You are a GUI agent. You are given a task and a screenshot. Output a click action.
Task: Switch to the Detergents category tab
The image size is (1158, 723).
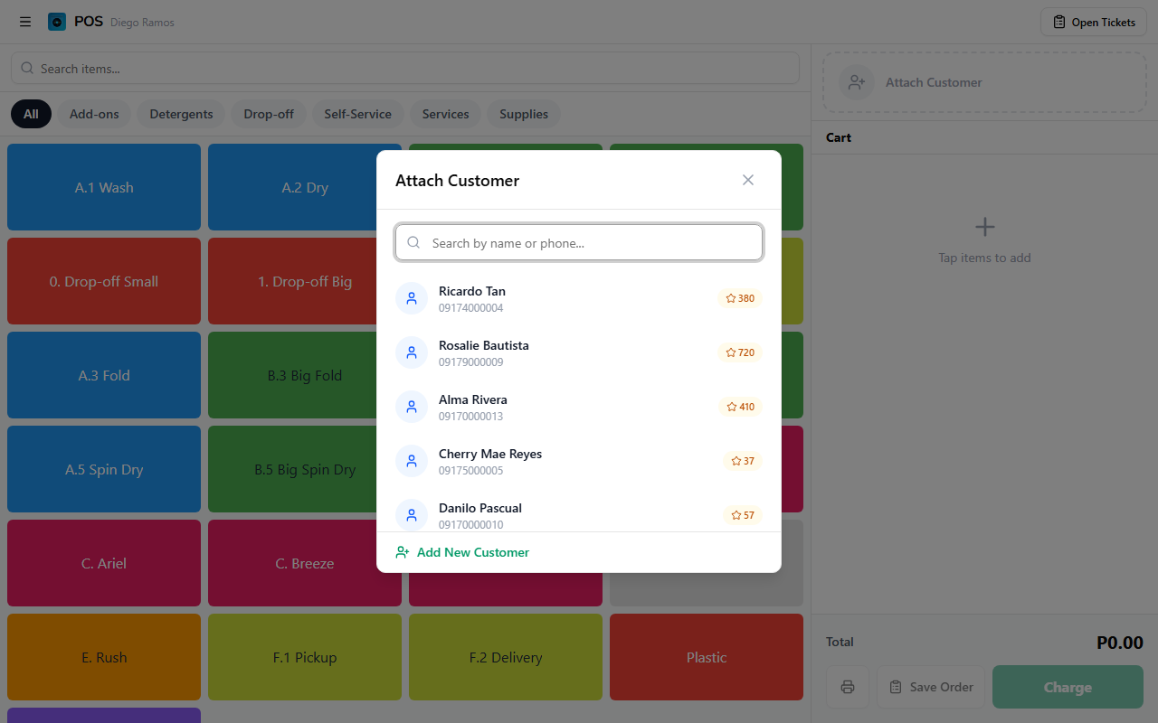(181, 114)
